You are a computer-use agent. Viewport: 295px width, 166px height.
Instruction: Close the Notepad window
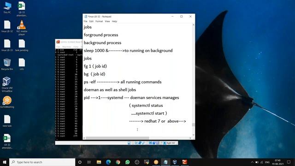click(x=190, y=17)
